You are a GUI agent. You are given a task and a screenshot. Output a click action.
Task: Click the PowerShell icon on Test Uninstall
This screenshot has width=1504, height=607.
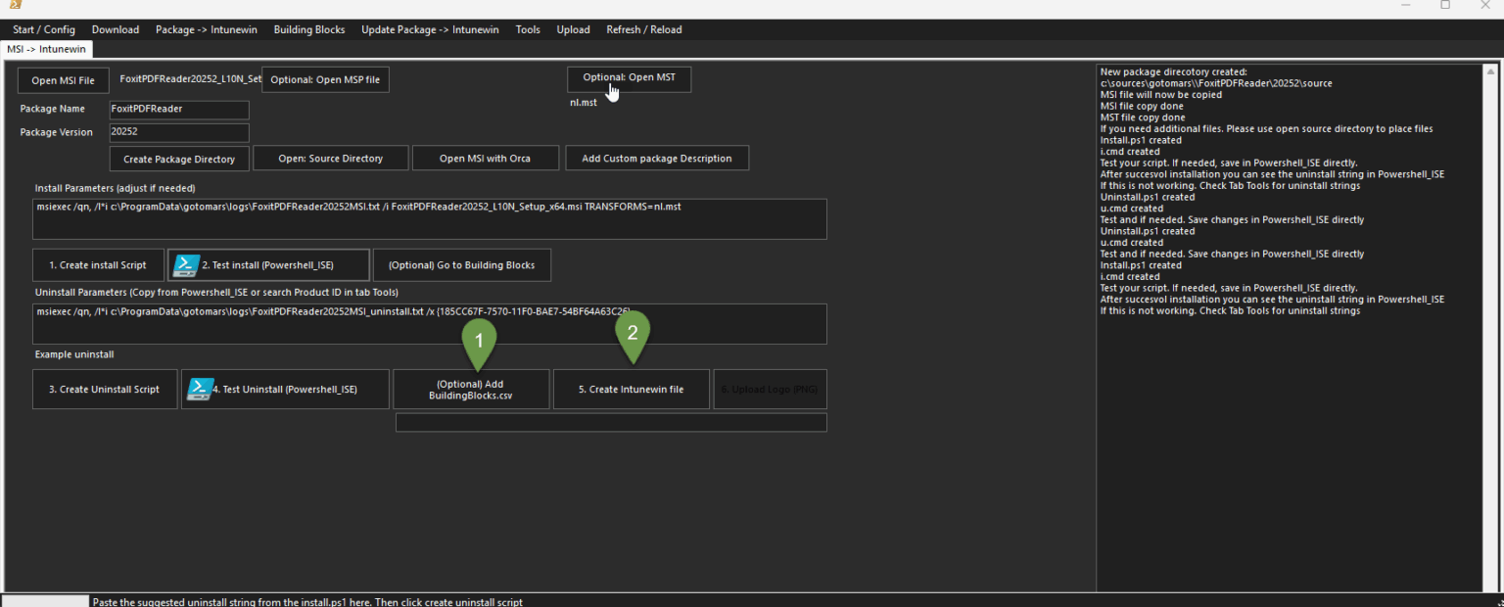point(201,389)
